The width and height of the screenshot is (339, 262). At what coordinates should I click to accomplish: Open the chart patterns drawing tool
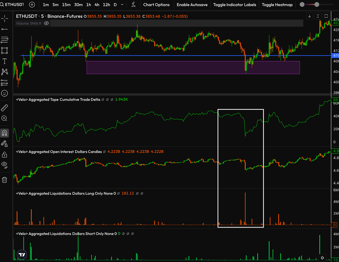tap(5, 72)
